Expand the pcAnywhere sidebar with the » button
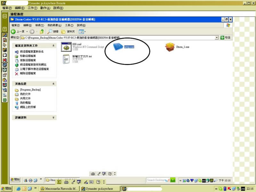 [x=5, y=16]
